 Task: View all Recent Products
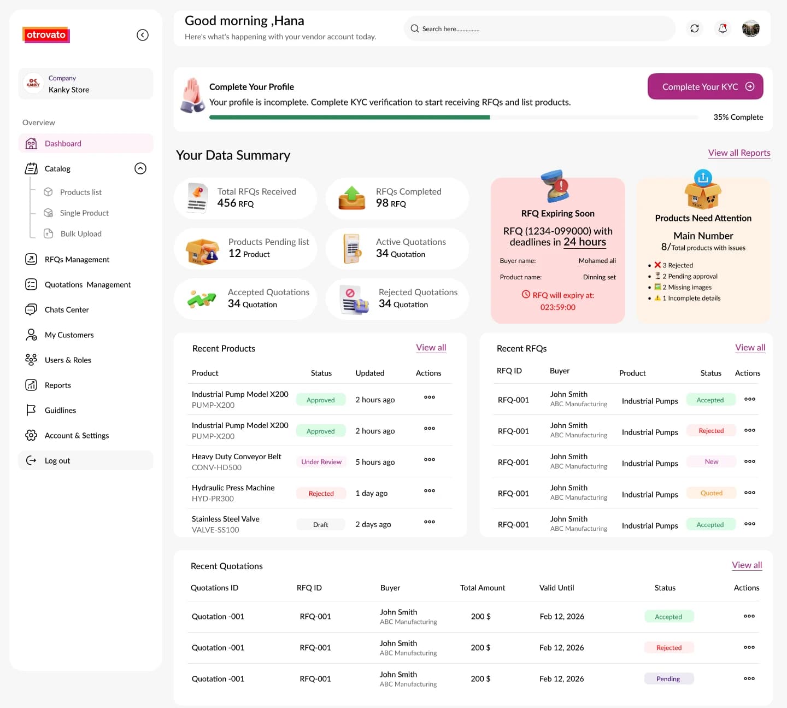[x=431, y=348]
